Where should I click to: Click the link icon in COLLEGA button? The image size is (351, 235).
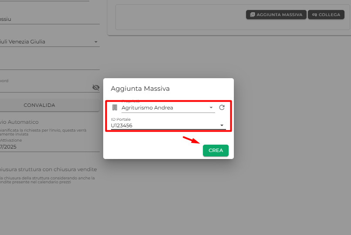coord(314,15)
